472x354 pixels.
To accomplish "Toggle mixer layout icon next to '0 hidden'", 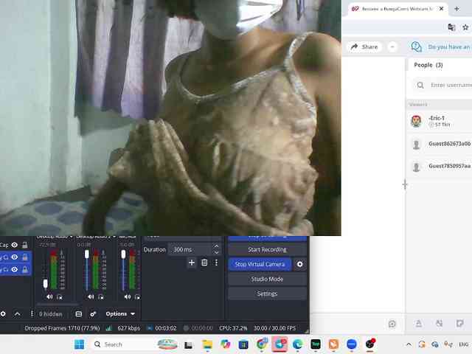I will point(79,314).
